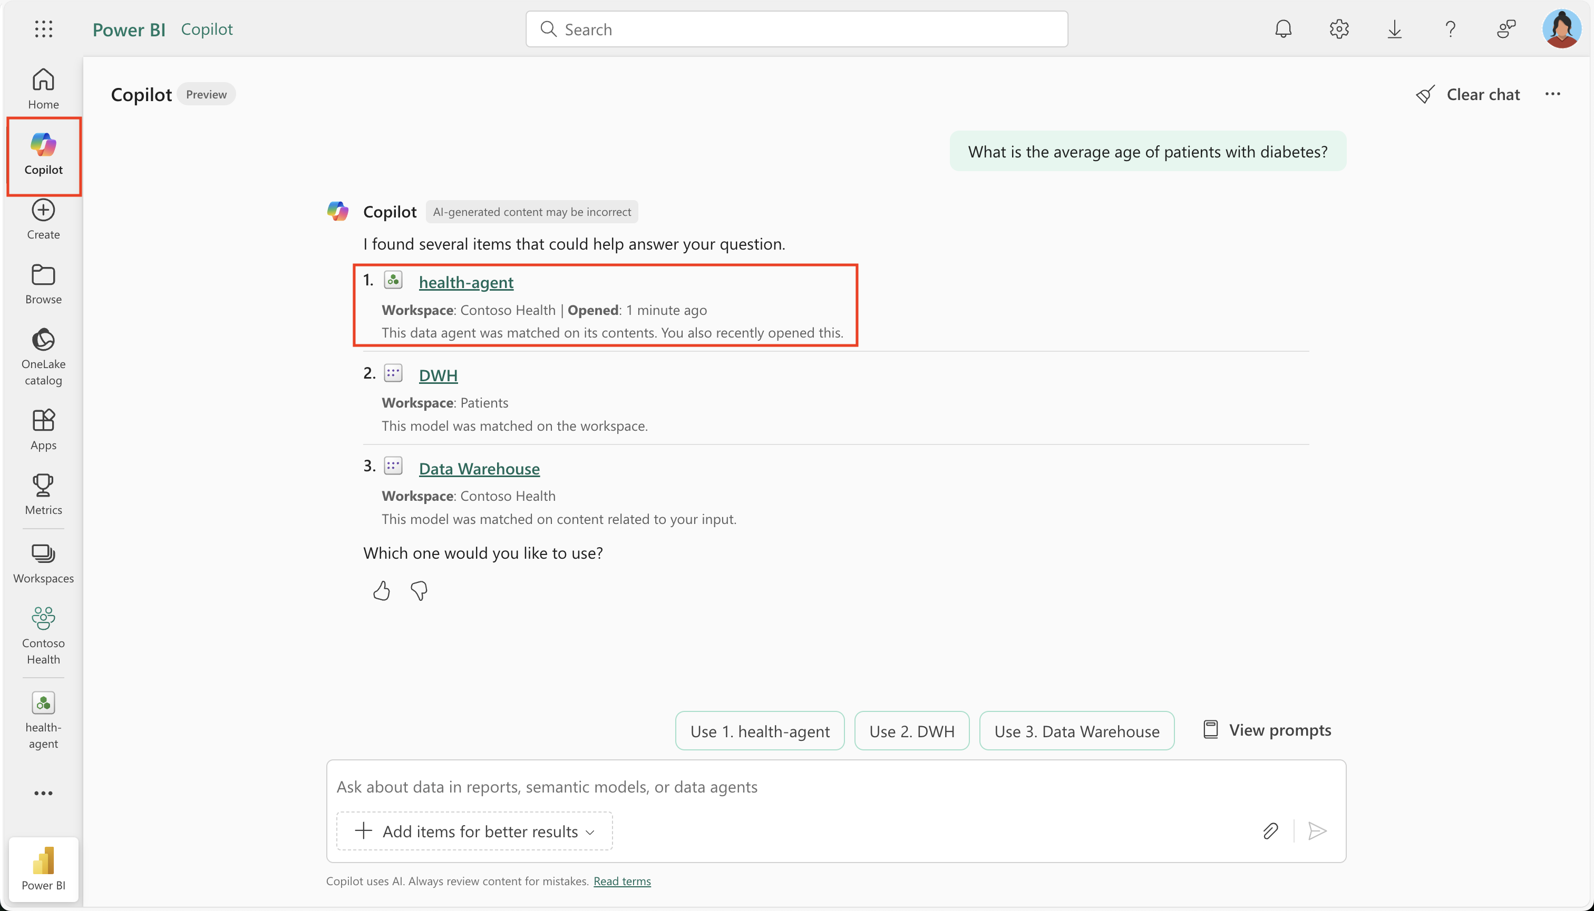Open Metrics from the left sidebar
Screen dimensions: 1594x911
(43, 493)
